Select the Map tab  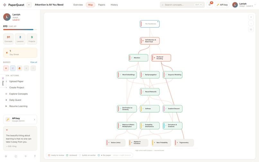coord(90,5)
